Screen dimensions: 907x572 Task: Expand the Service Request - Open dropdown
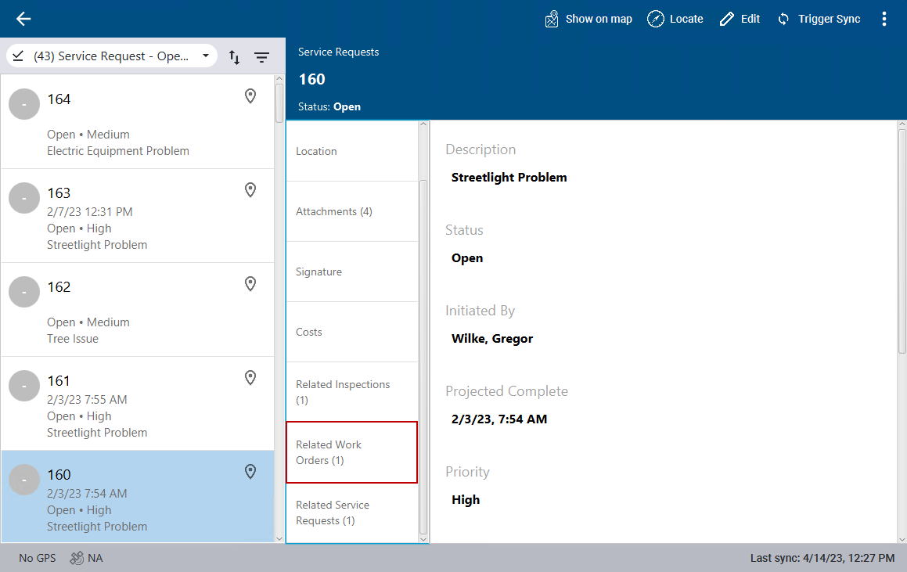[206, 56]
